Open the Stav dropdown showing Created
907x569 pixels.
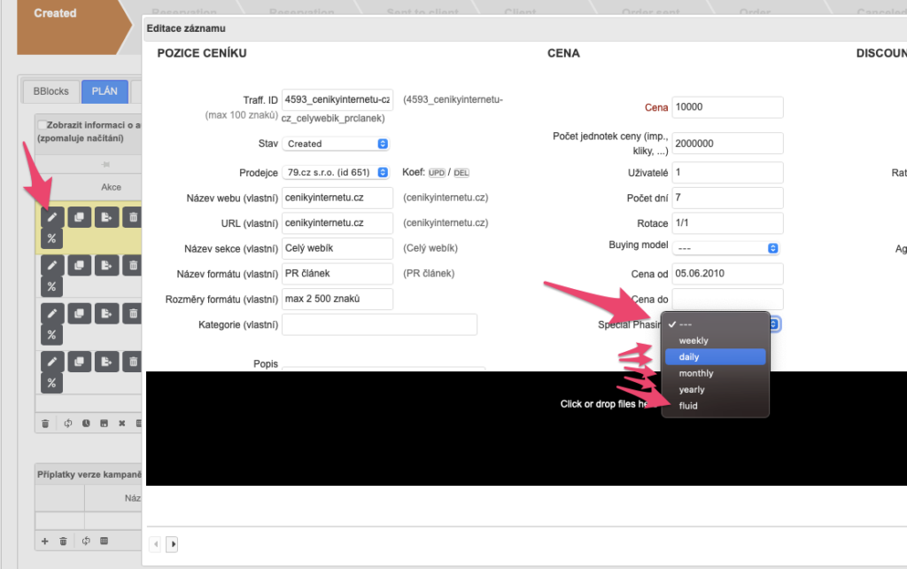click(x=336, y=144)
